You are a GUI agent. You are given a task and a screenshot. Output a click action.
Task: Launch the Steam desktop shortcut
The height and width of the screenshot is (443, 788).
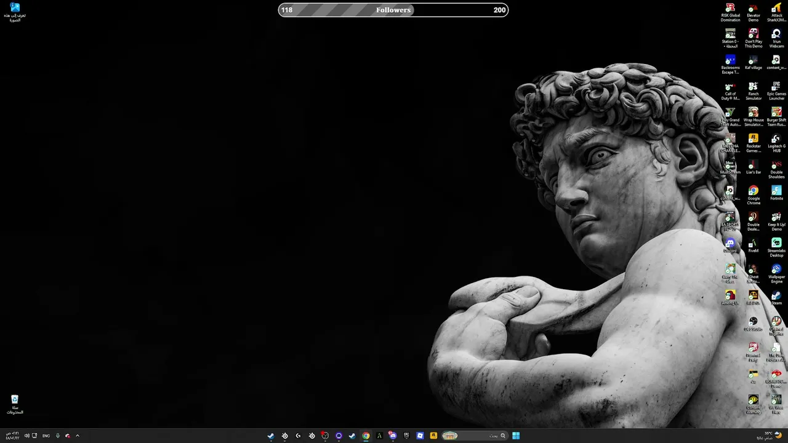tap(776, 298)
